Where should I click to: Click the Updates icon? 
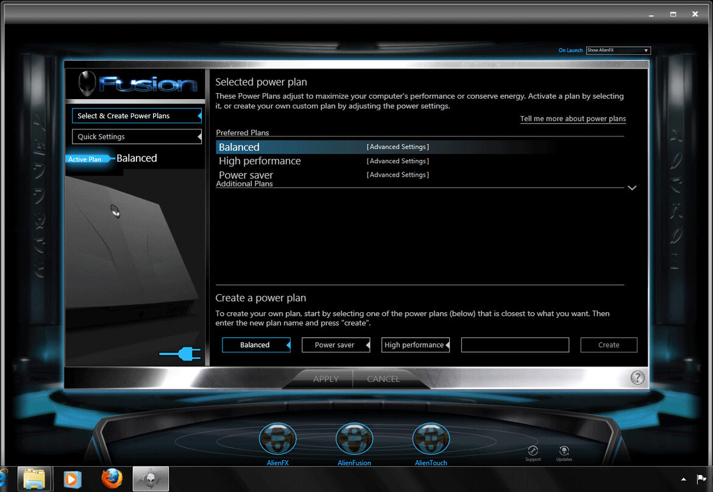coord(564,451)
